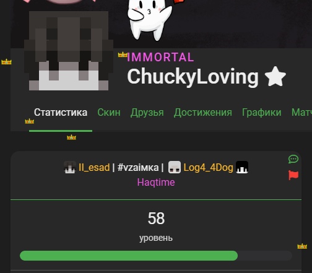Open II_esad profile link

click(x=94, y=167)
